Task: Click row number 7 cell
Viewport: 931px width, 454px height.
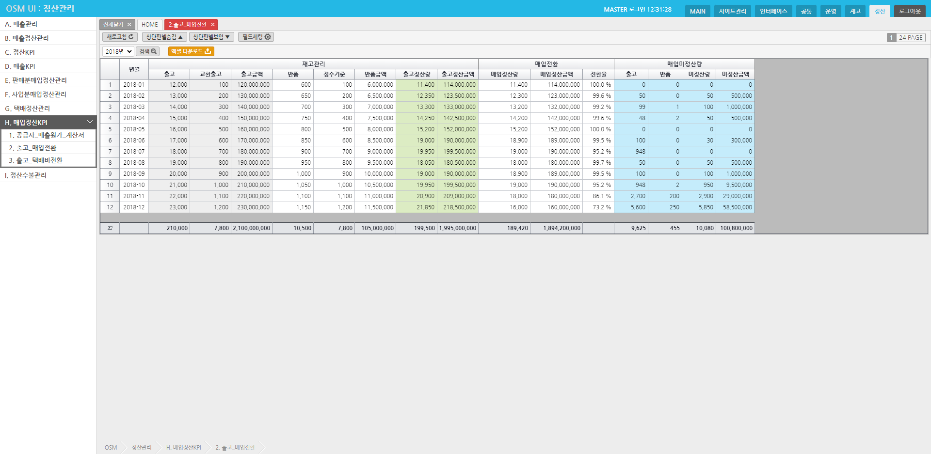Action: (x=110, y=152)
